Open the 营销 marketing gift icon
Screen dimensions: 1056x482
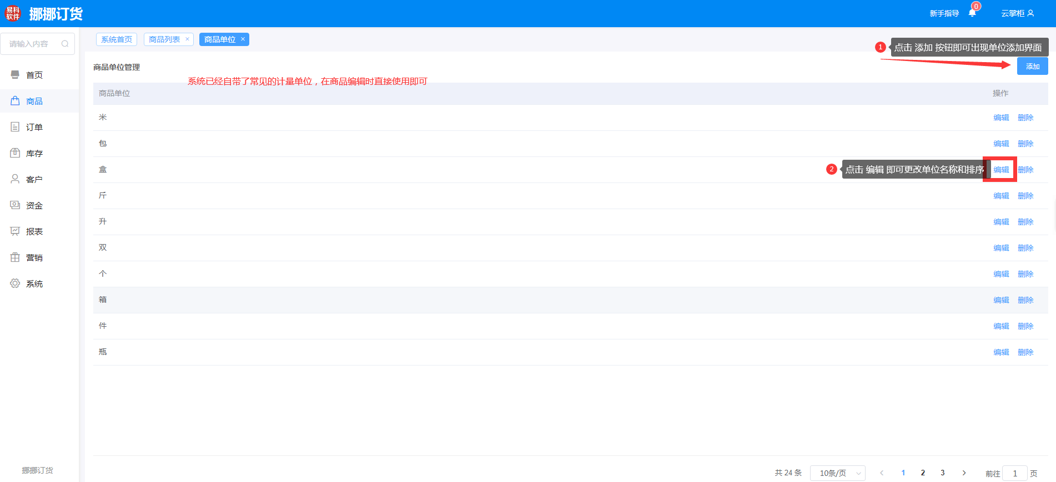click(15, 257)
